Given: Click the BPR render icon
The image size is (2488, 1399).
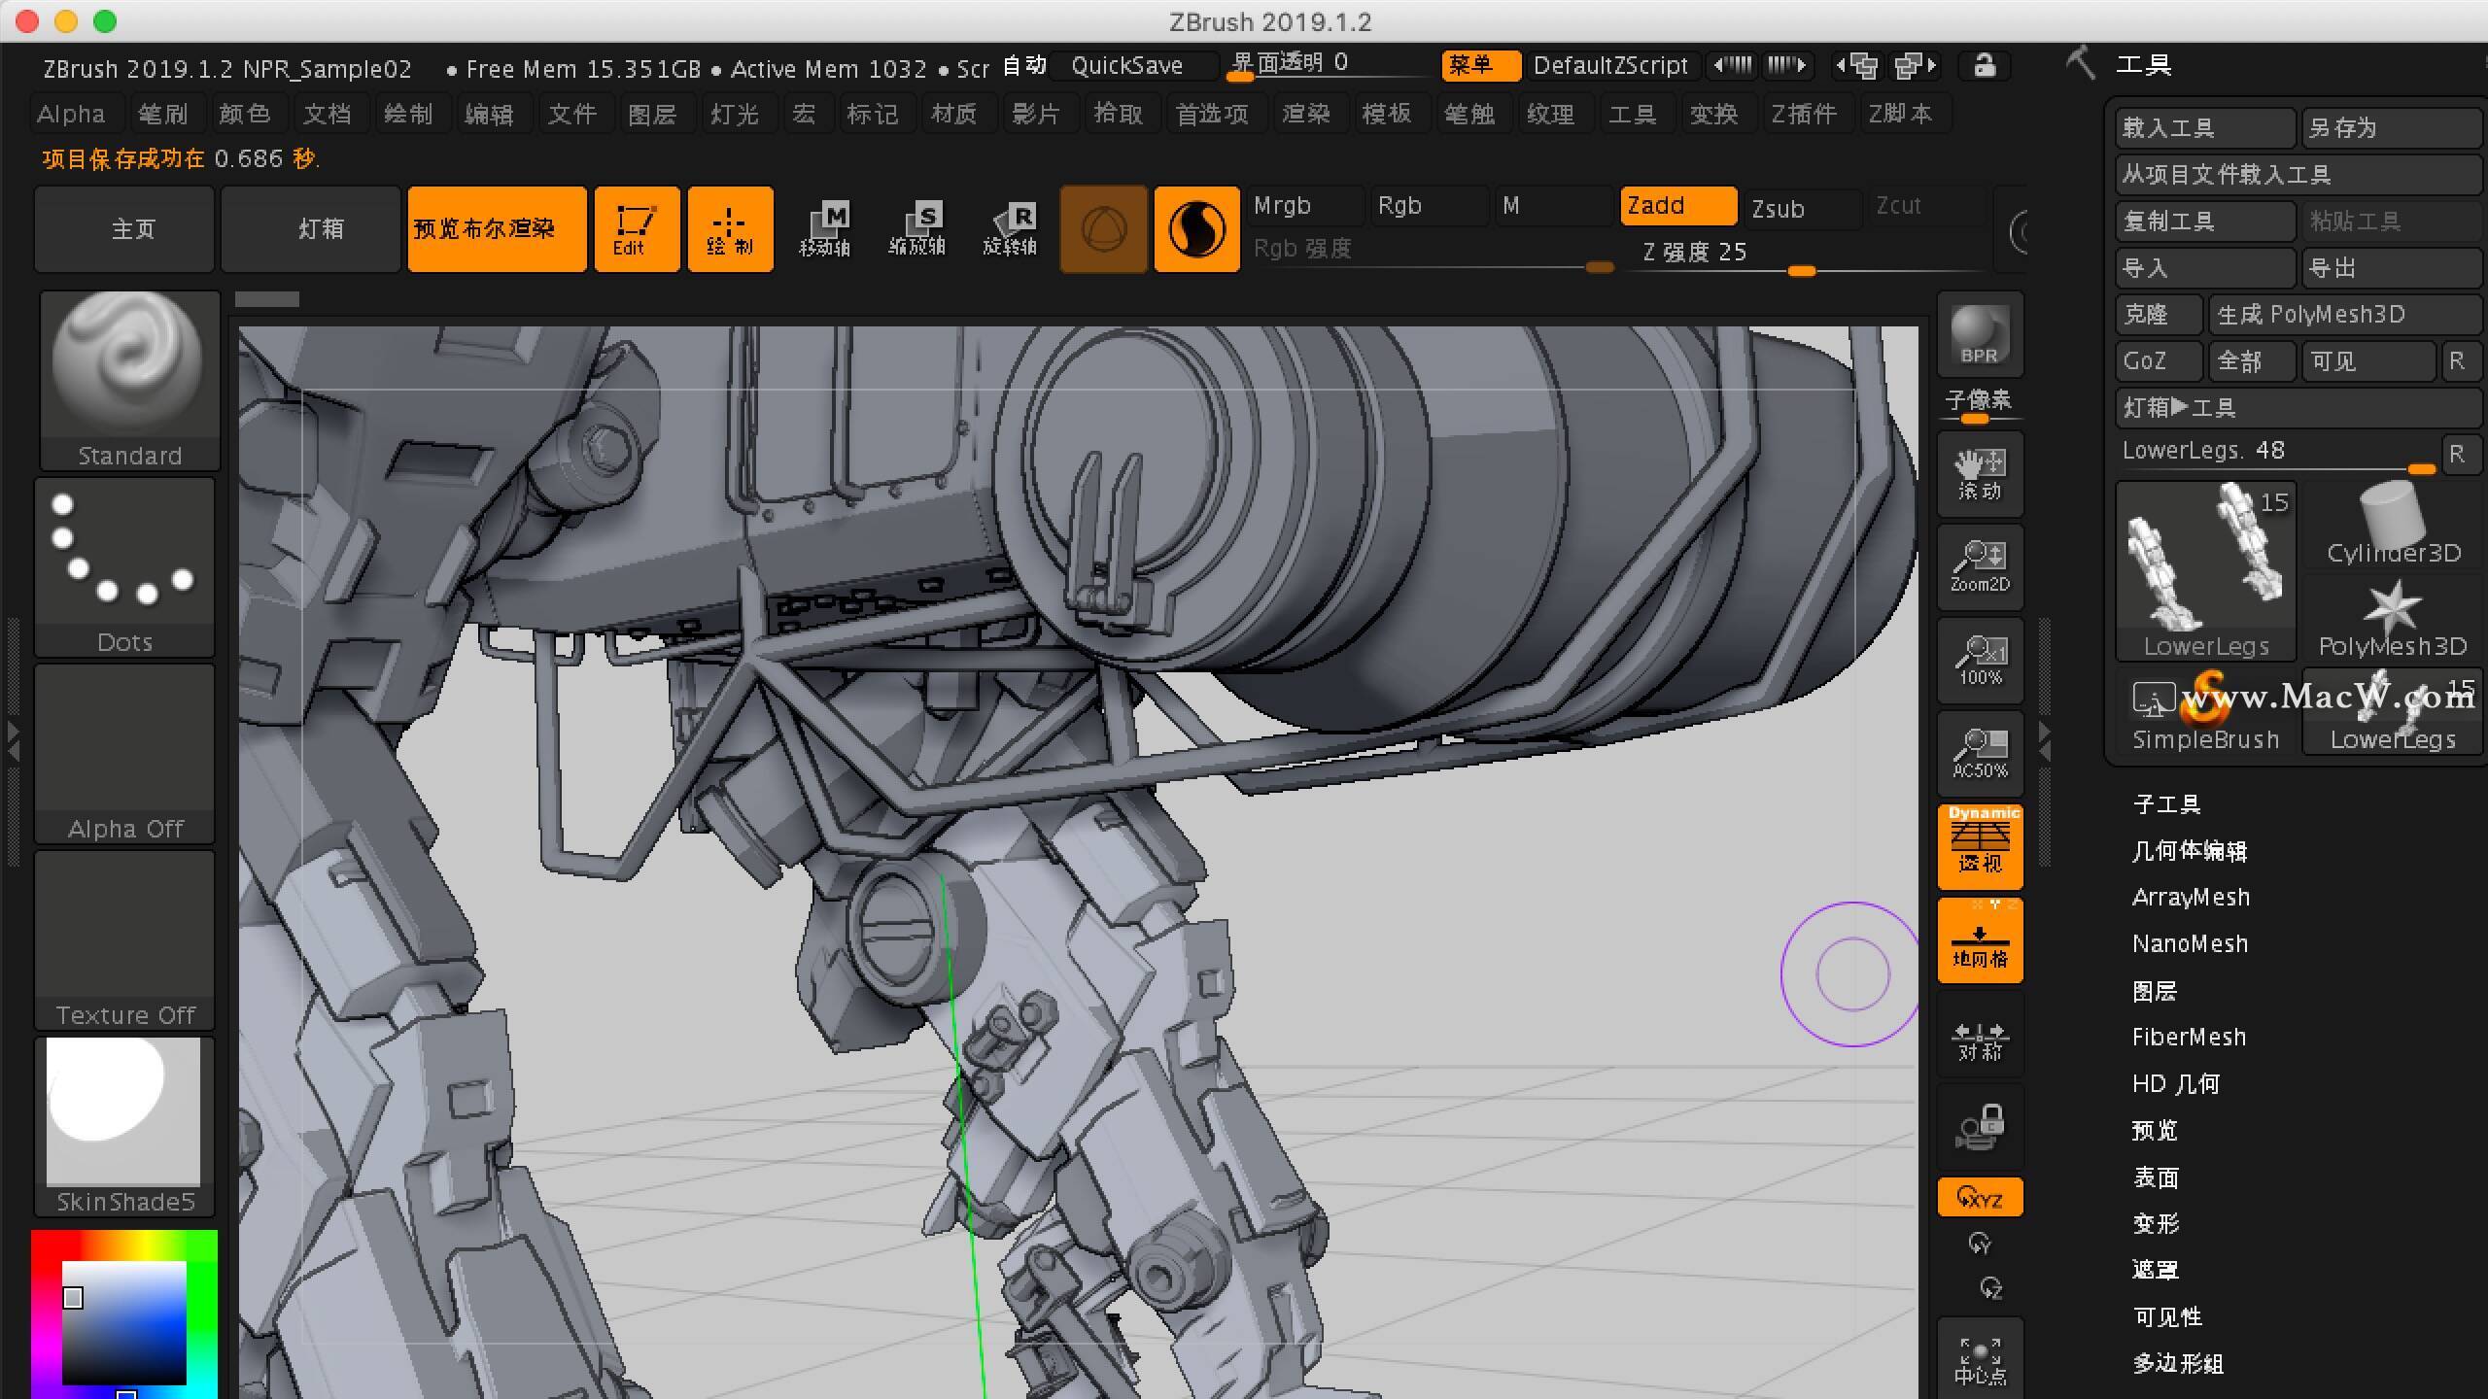Looking at the screenshot, I should point(1980,335).
